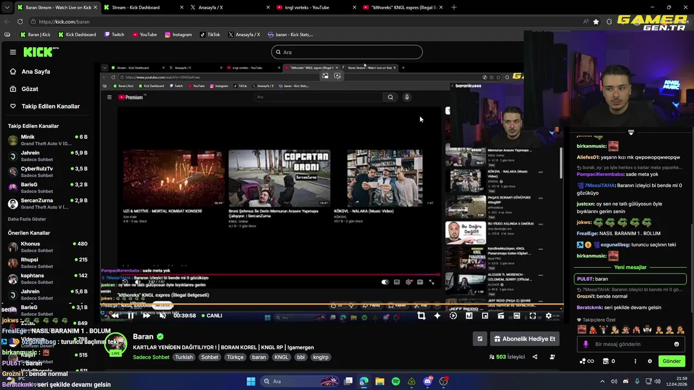
Task: Open the kaphtans recommended channel
Action: [48, 278]
